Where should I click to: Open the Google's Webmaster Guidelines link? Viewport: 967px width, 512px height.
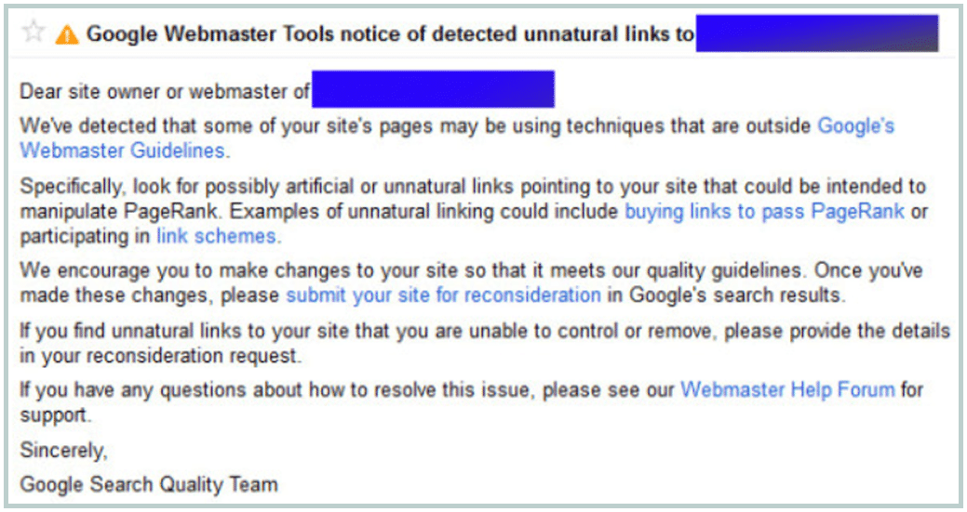(855, 125)
